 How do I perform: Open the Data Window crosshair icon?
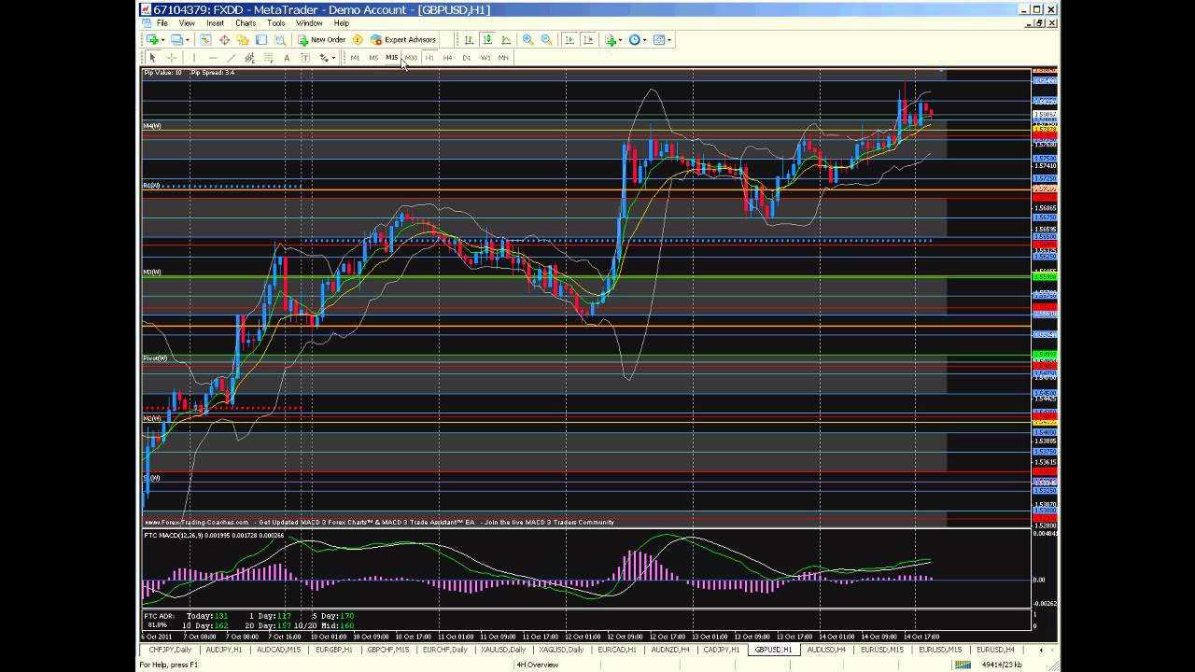coord(224,39)
